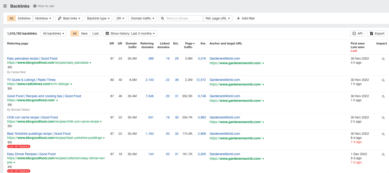Click the magnifier icon in search field
The image size is (389, 173).
click(x=163, y=18)
